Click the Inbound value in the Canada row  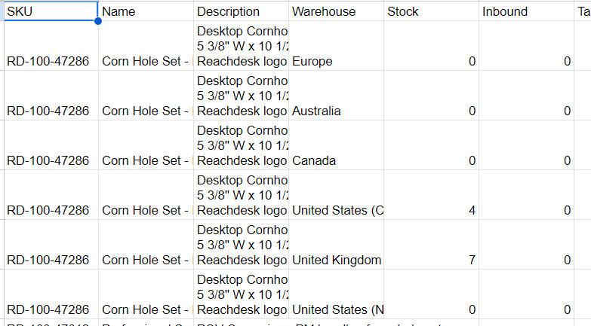coord(526,160)
